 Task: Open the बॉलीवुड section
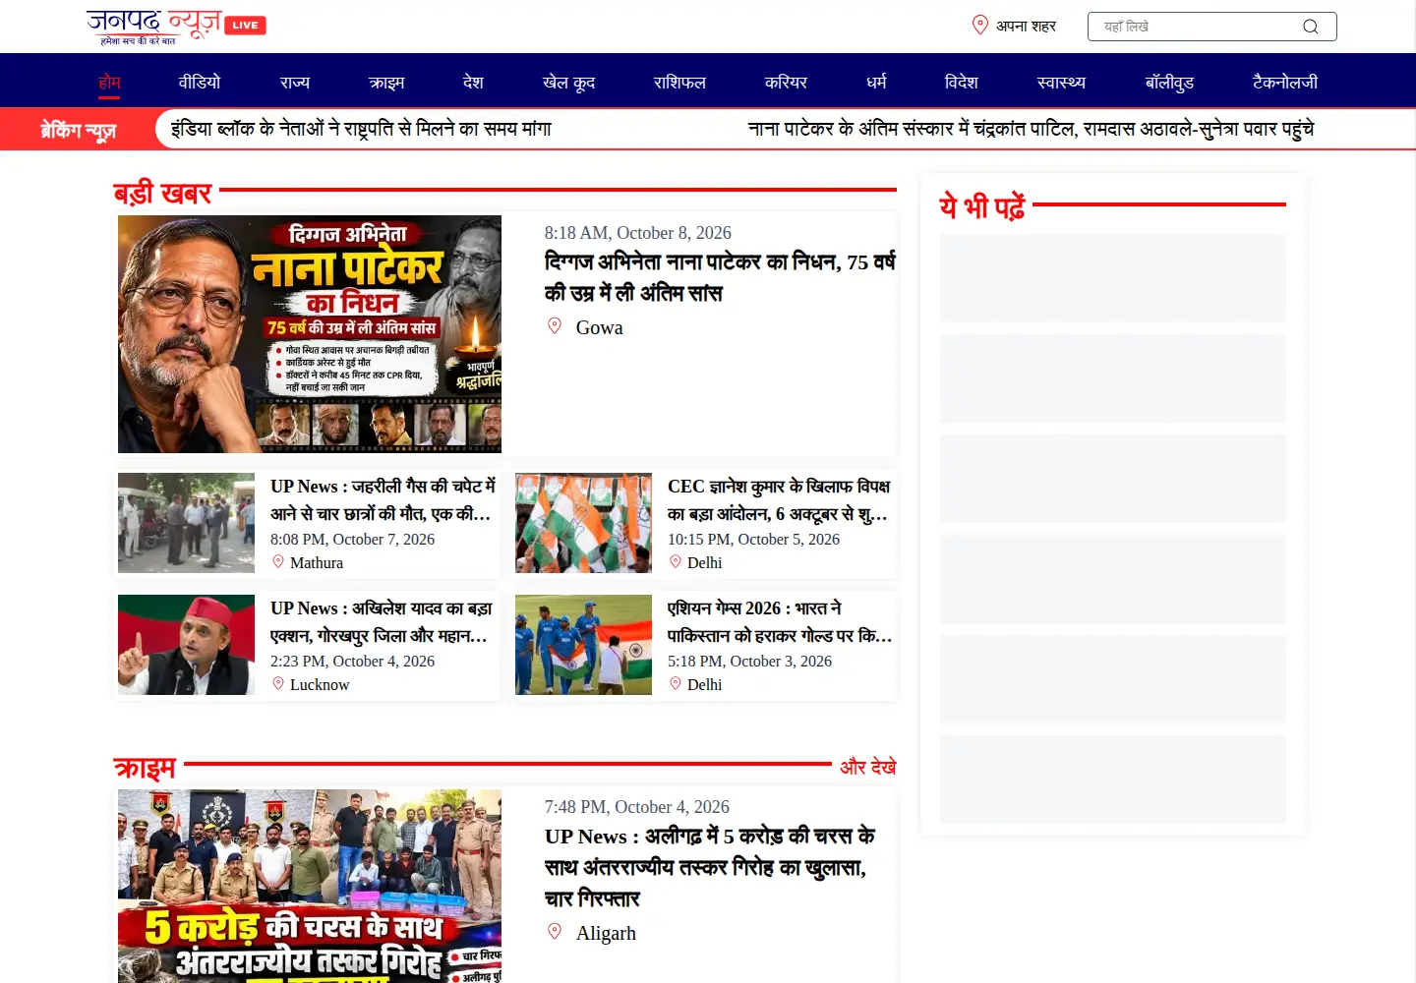(1169, 82)
